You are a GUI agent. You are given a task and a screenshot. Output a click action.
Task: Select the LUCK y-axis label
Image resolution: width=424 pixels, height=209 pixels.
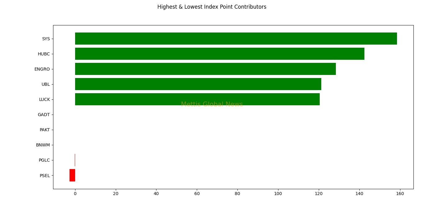44,99
